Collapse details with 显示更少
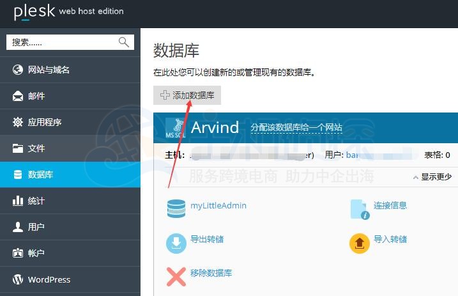This screenshot has width=458, height=296. [x=436, y=177]
